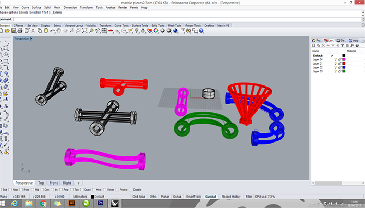Image resolution: width=365 pixels, height=208 pixels.
Task: Switch to the Mesh Tools toolbar tab
Action: click(x=175, y=26)
